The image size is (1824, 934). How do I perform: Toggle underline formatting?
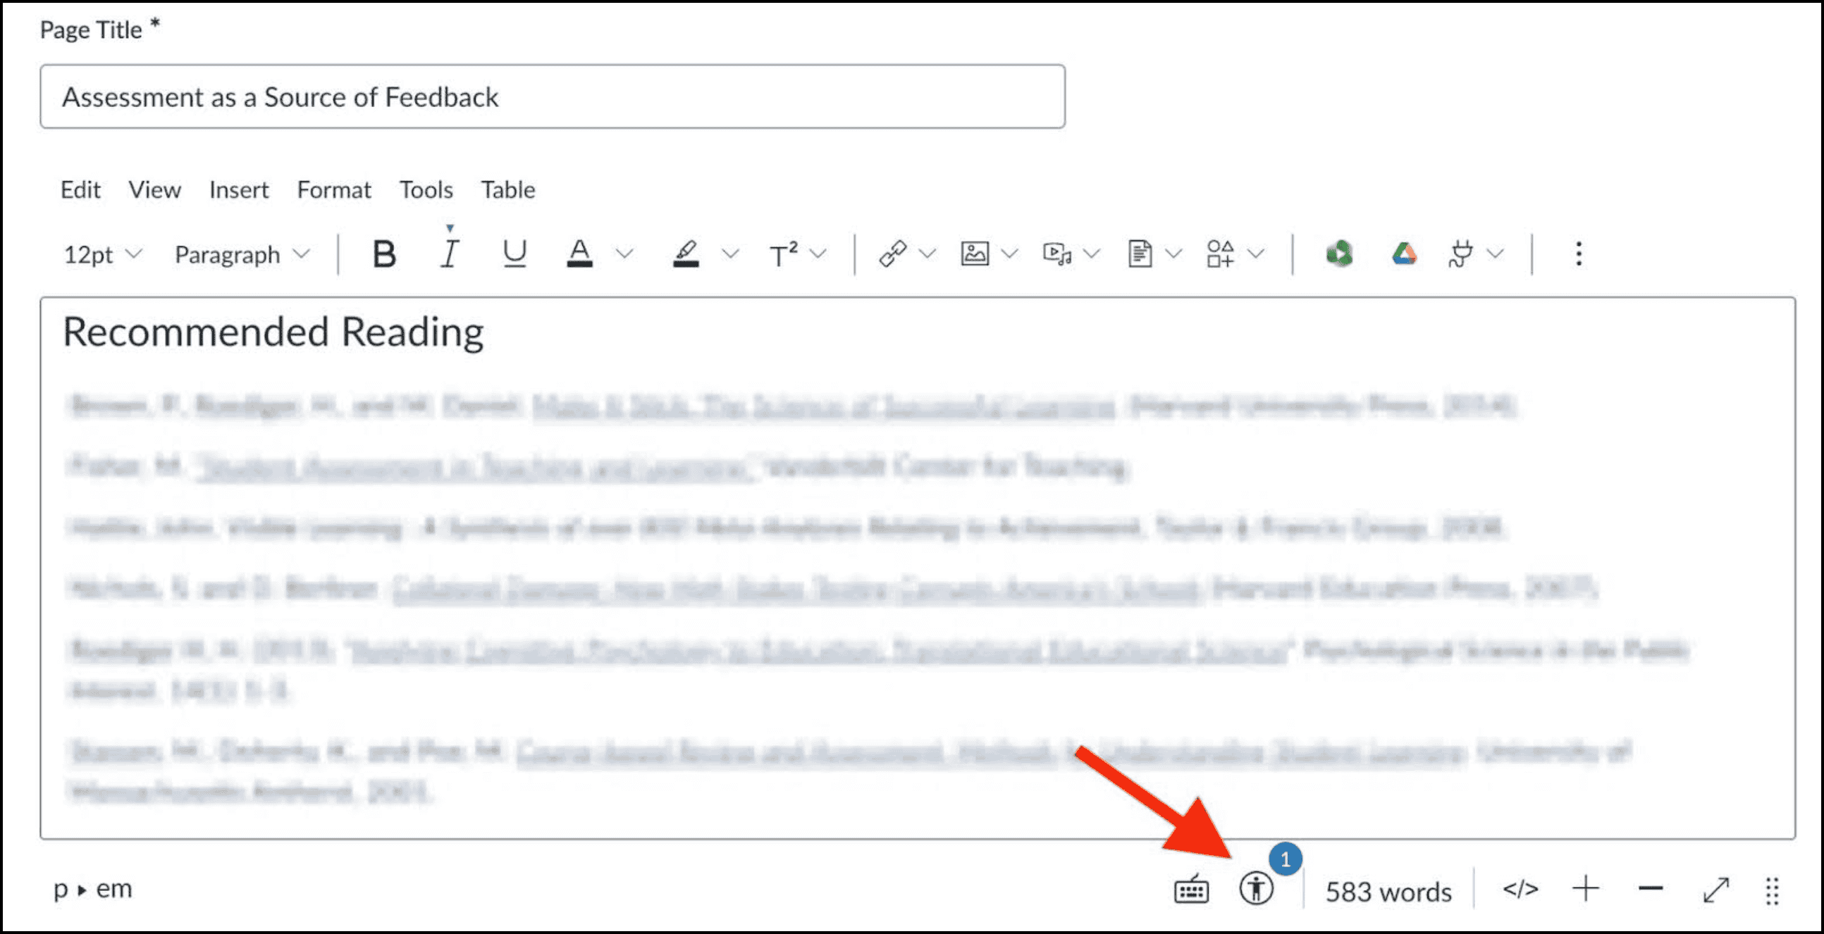pyautogui.click(x=514, y=255)
